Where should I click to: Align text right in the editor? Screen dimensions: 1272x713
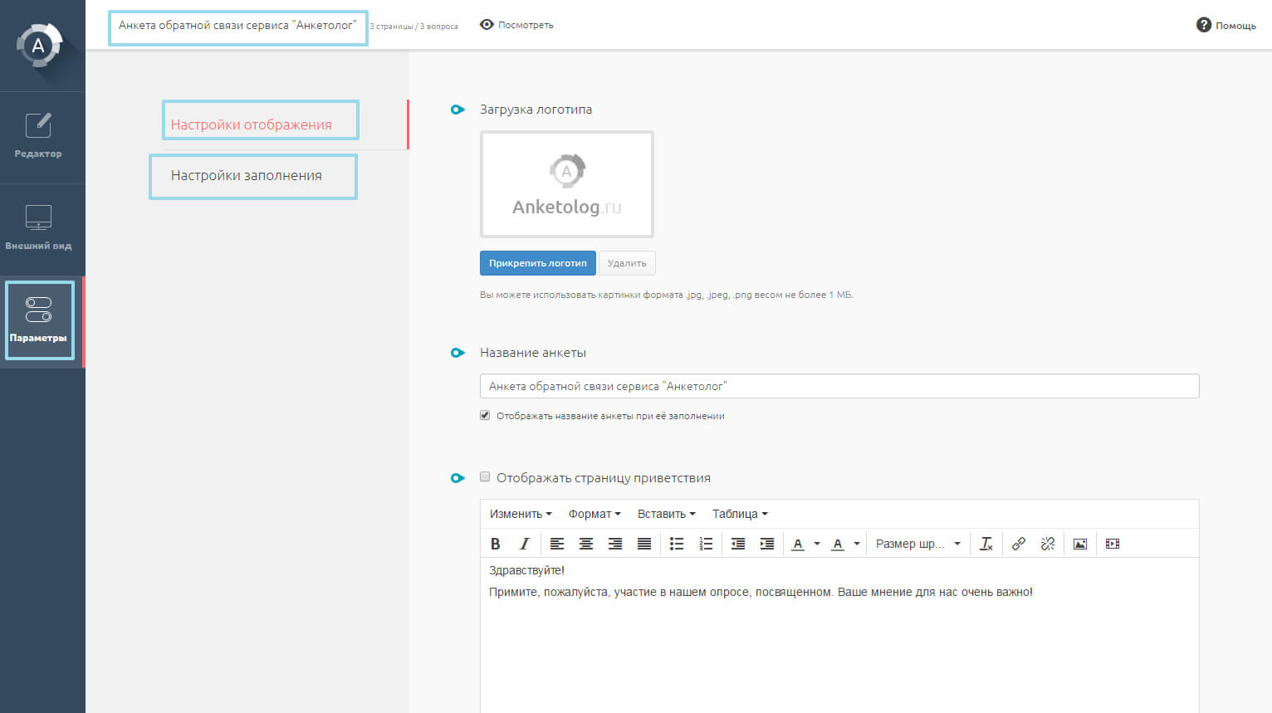coord(615,544)
